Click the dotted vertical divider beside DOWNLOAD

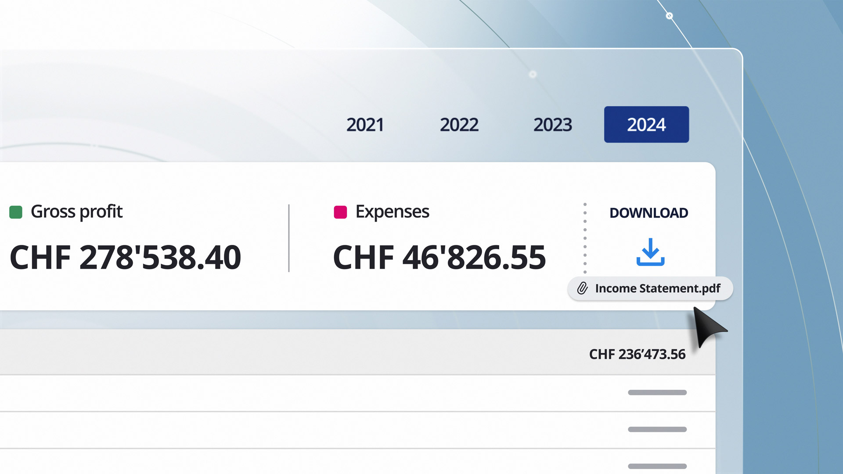point(585,238)
